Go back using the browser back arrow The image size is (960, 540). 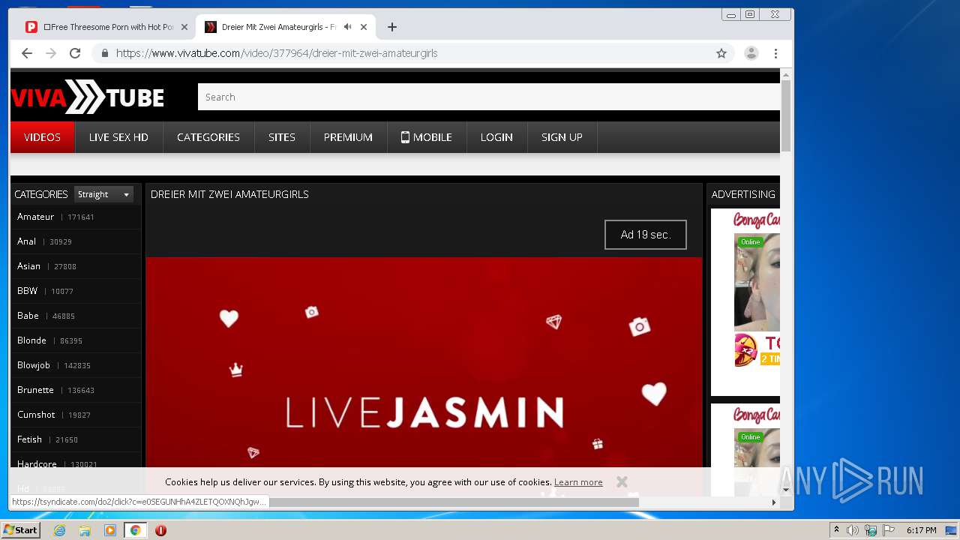[27, 53]
